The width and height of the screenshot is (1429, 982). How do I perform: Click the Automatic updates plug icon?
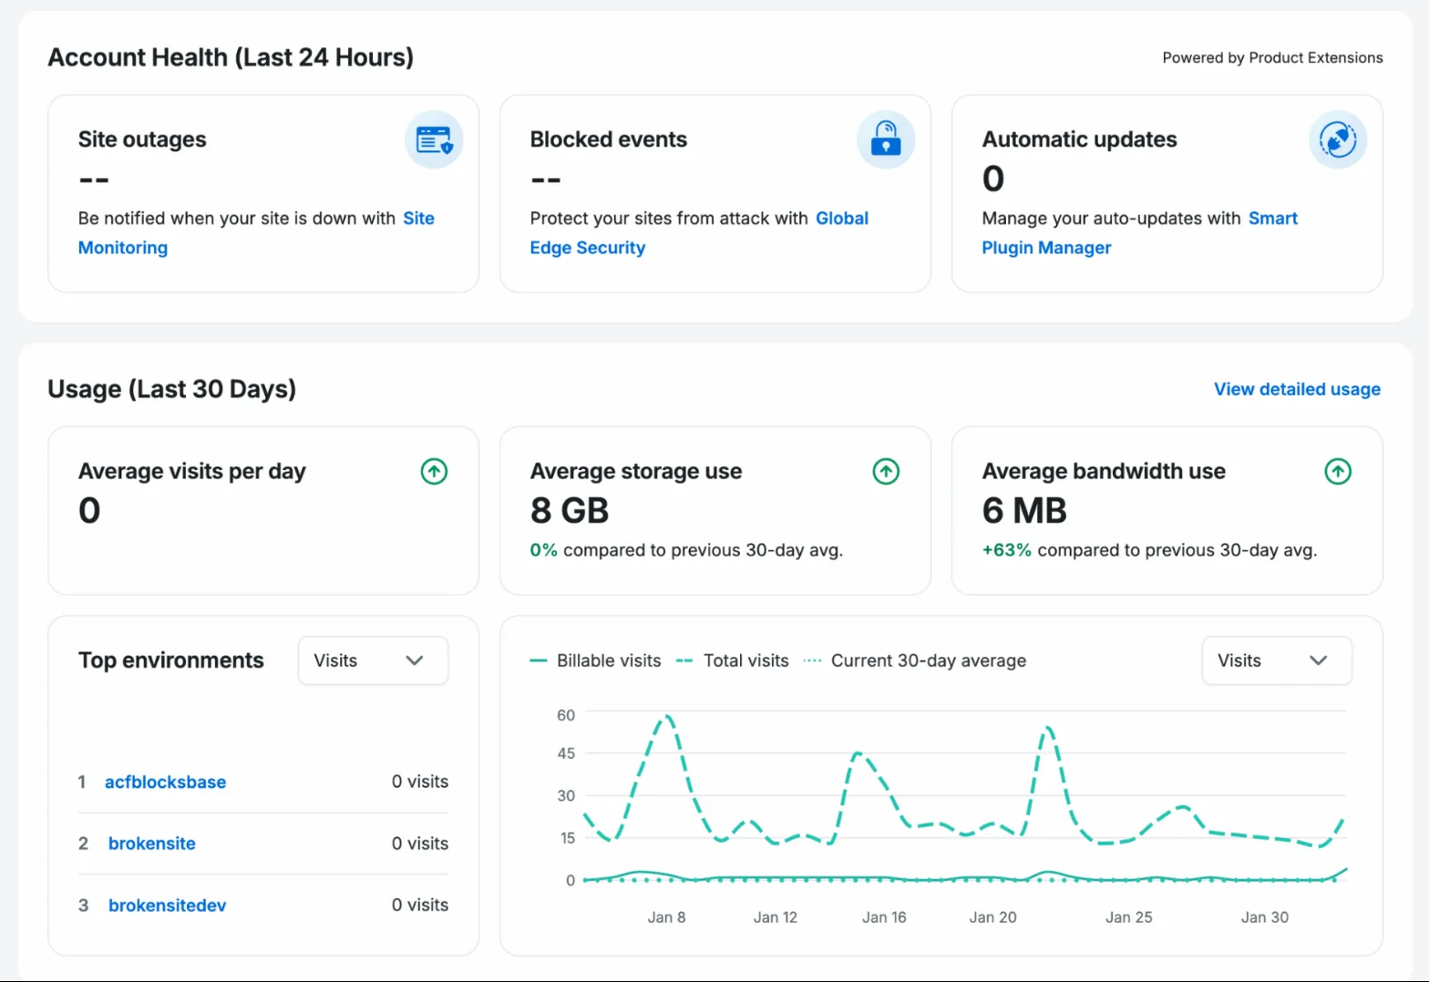[1338, 140]
